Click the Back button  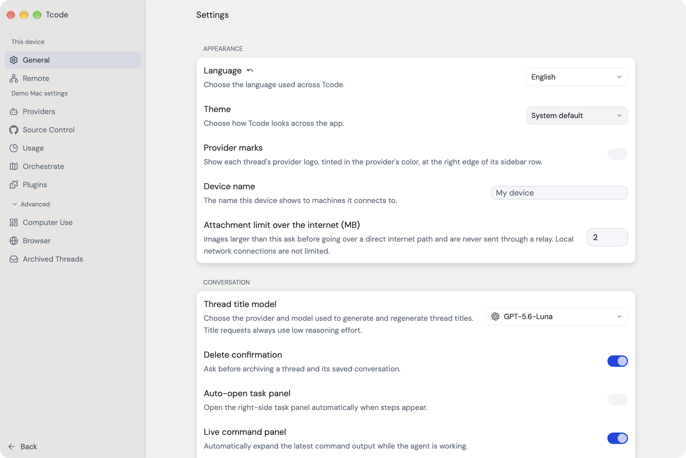click(23, 446)
